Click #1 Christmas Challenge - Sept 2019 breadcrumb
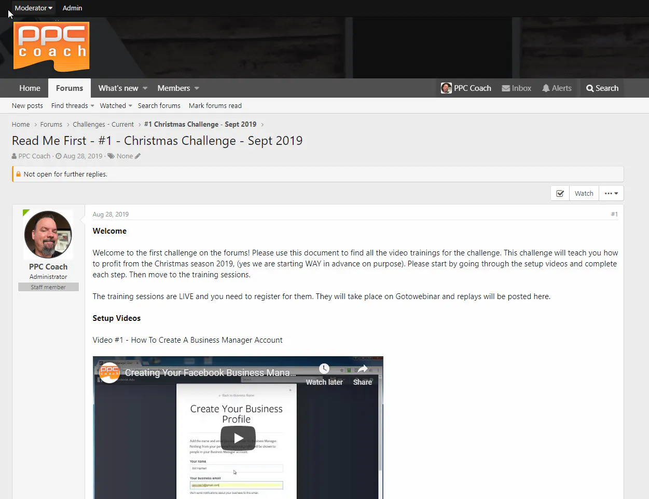 pyautogui.click(x=200, y=125)
